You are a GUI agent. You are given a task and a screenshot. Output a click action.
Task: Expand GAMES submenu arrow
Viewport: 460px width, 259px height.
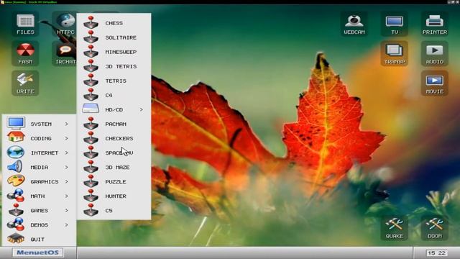[67, 210]
